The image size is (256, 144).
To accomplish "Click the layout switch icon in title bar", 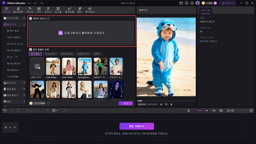I will [181, 3].
